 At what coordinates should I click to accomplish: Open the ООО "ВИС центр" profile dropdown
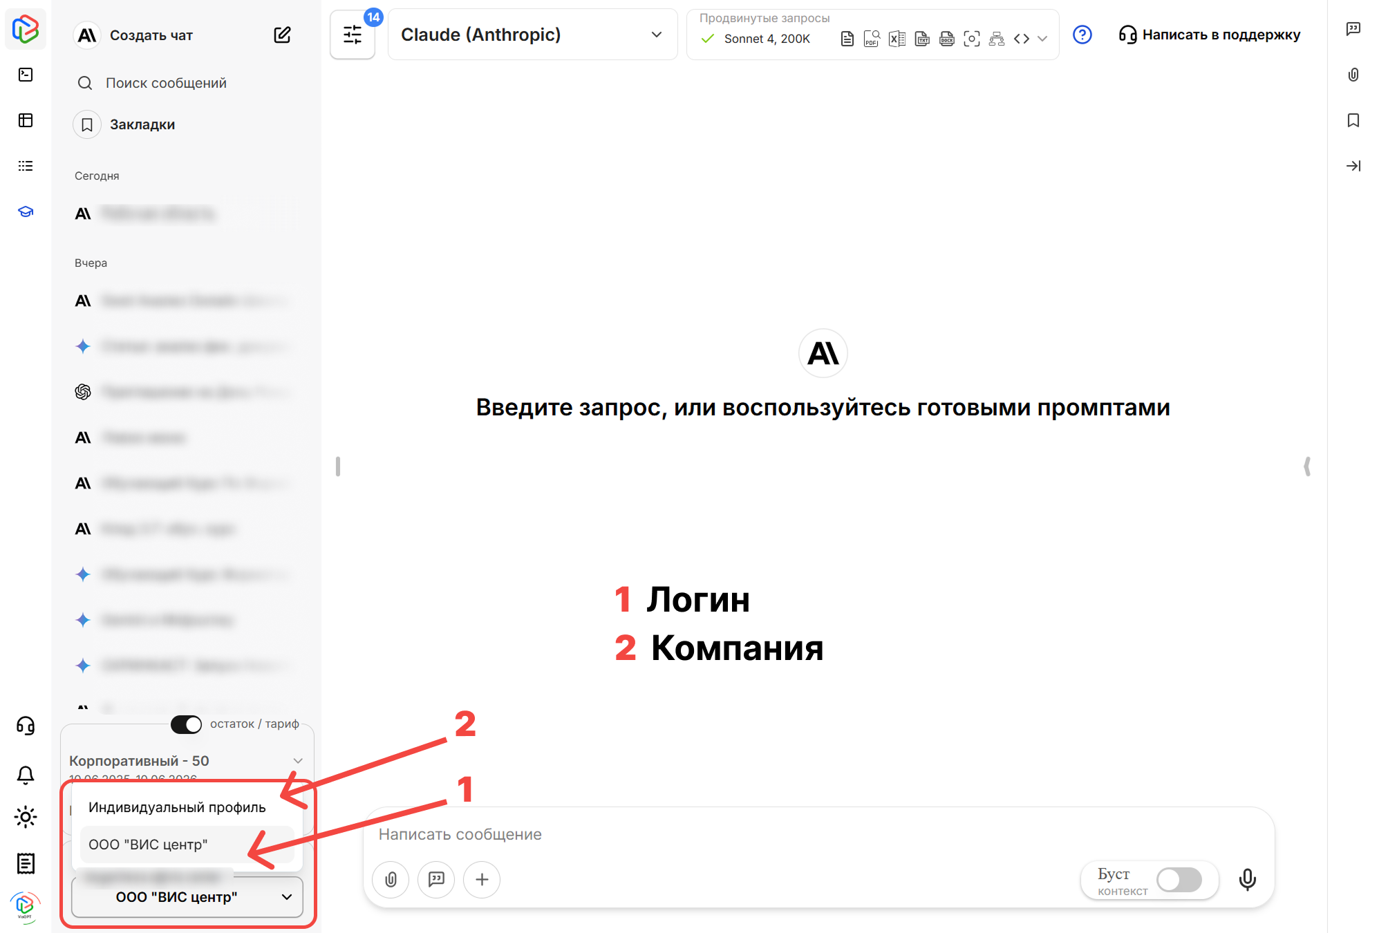(187, 897)
